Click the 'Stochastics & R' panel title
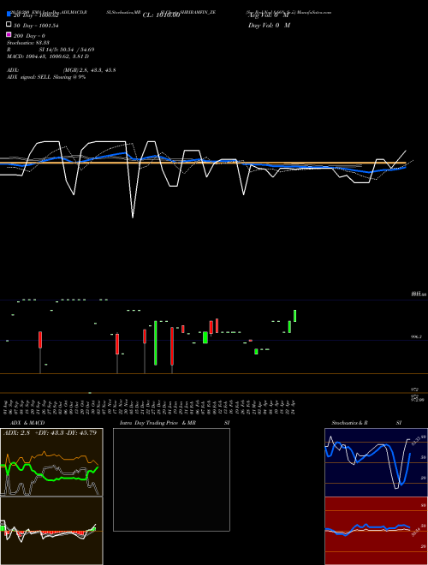 [x=349, y=423]
